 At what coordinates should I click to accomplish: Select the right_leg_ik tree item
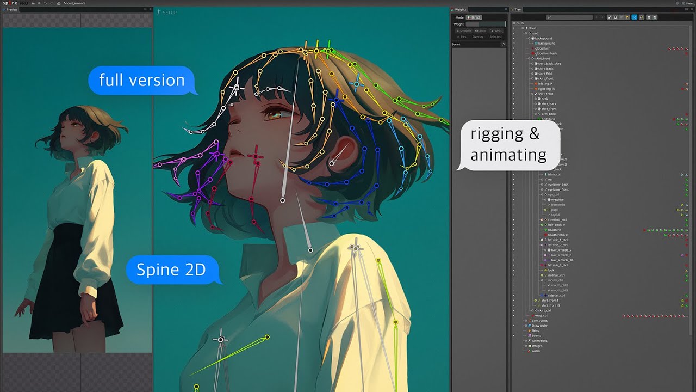point(546,89)
